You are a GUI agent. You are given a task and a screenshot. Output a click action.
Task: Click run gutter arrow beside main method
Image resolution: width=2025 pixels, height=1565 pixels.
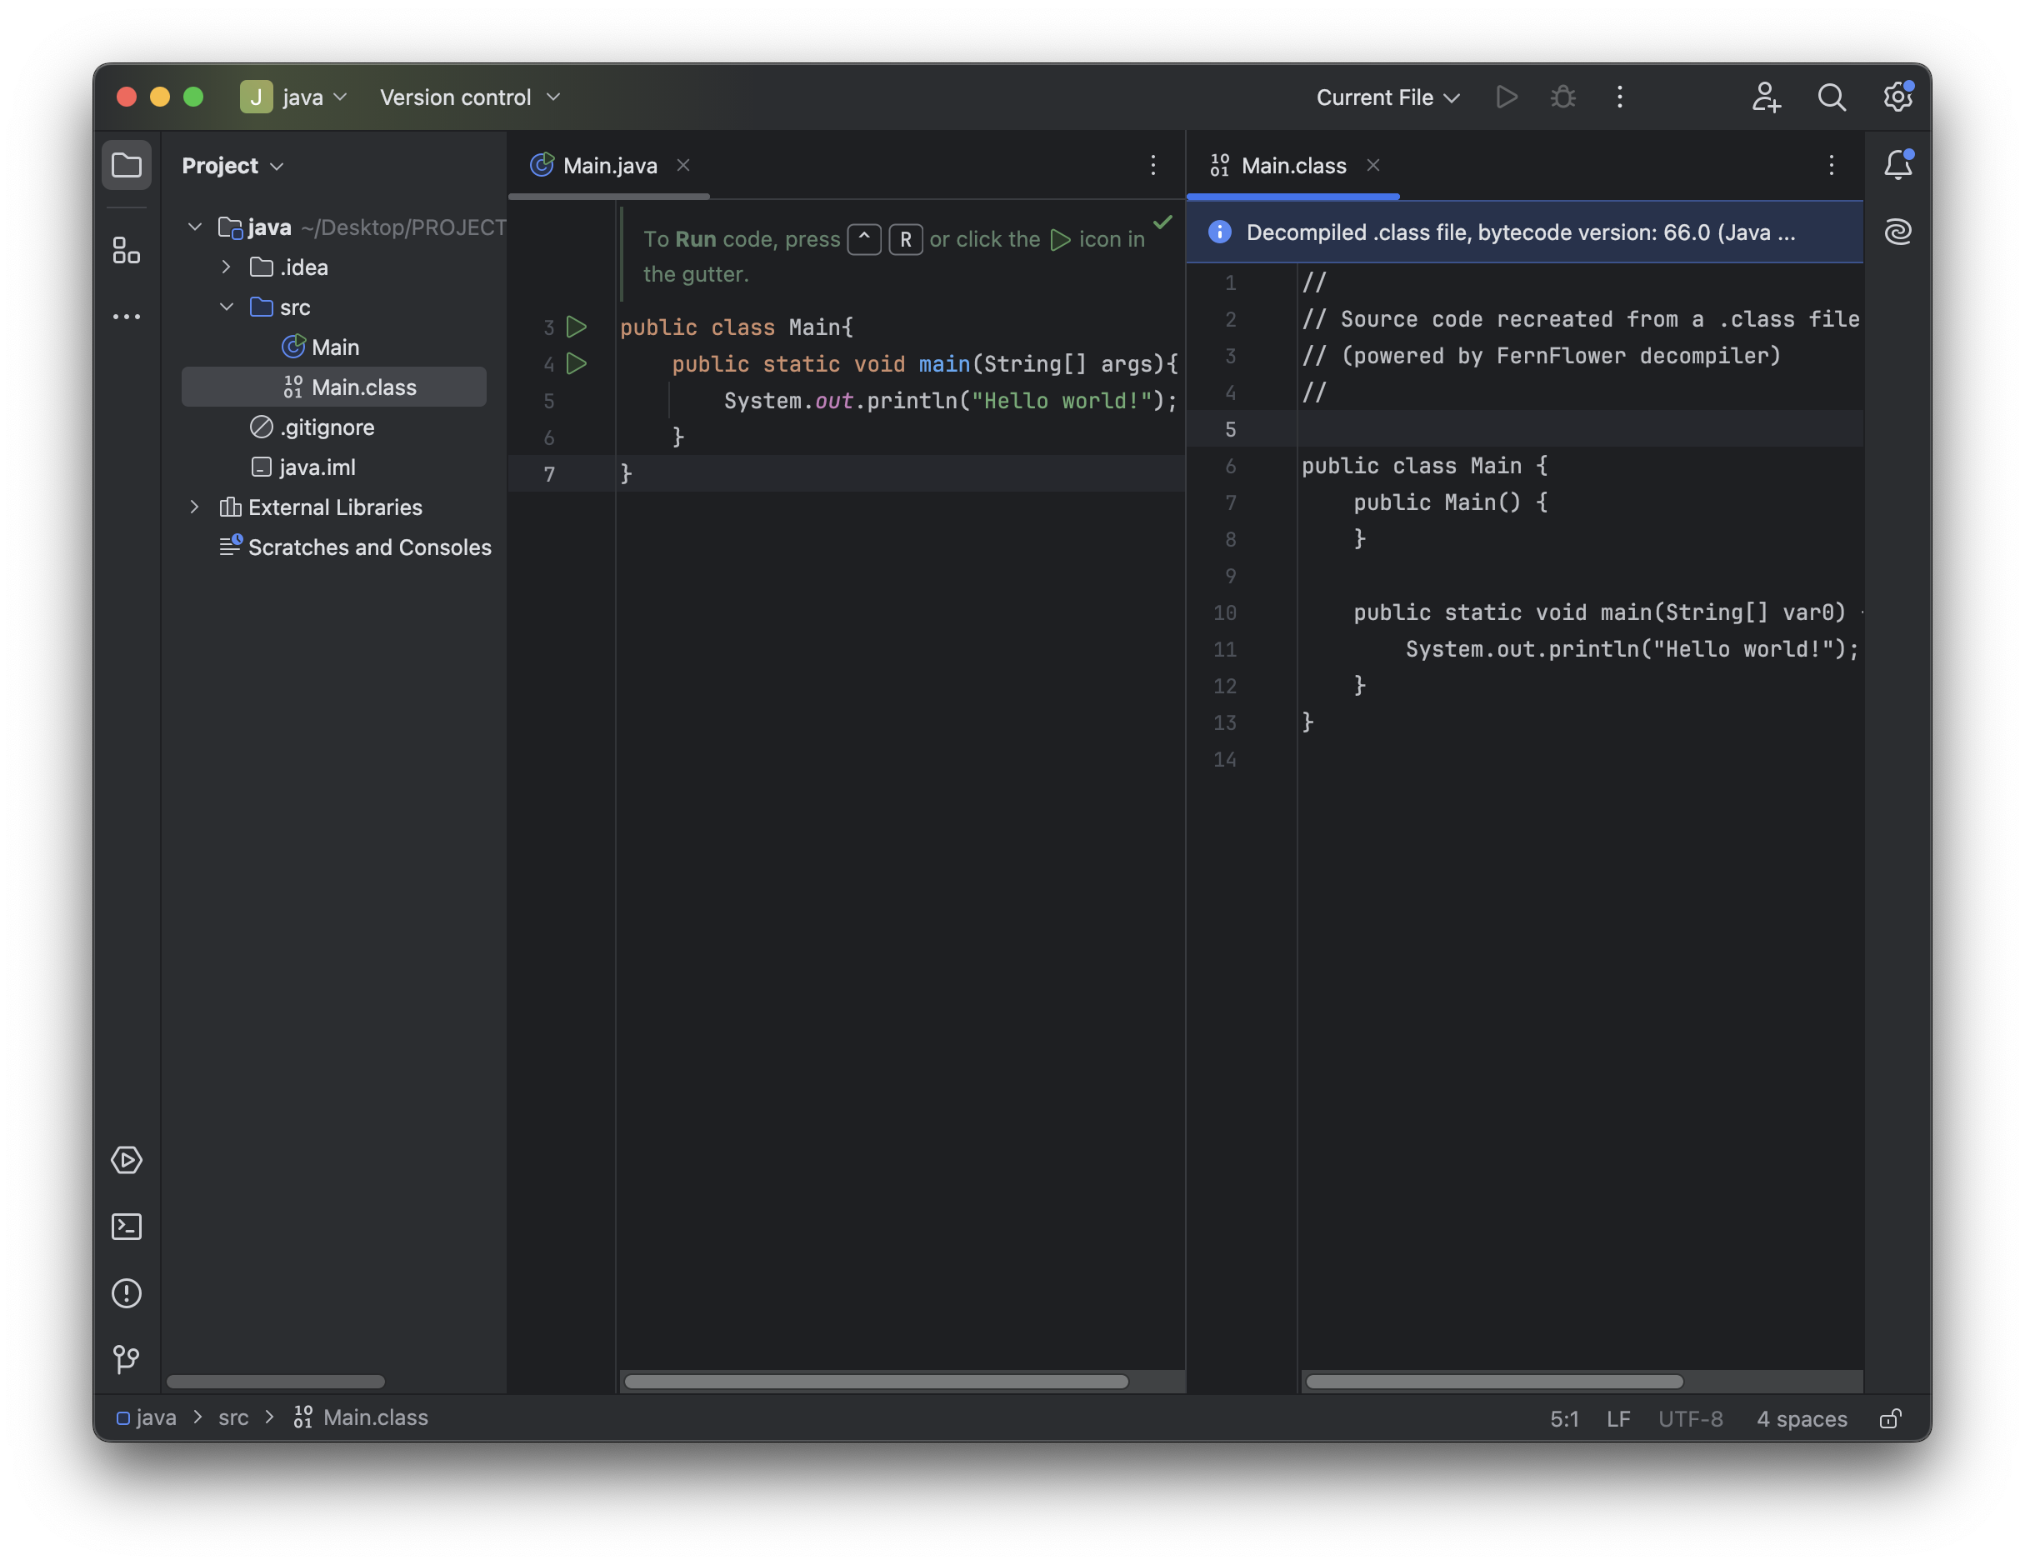[577, 364]
